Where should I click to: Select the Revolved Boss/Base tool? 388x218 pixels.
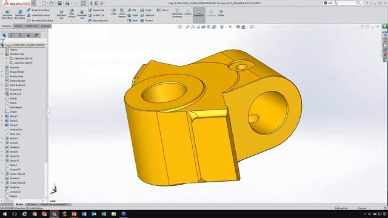(x=20, y=15)
